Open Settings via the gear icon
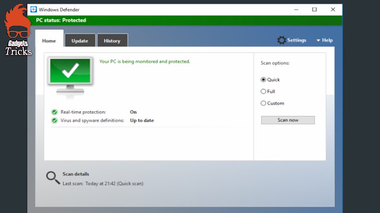The image size is (380, 213). click(x=281, y=40)
